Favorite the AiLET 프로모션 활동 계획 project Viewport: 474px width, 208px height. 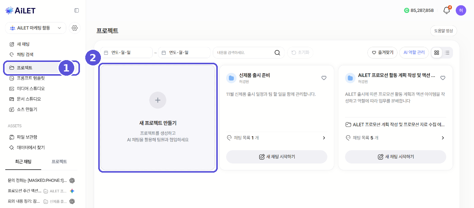point(443,78)
